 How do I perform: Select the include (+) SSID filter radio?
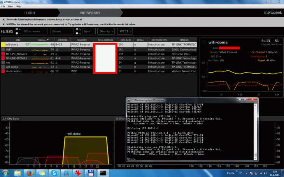(17, 29)
